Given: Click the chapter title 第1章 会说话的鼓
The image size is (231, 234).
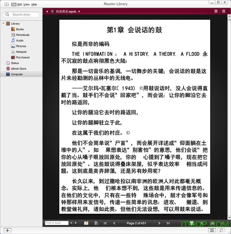Looking at the screenshot, I should [x=134, y=30].
